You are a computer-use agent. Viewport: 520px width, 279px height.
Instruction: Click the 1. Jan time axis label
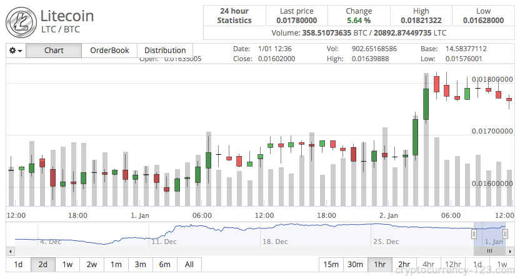coord(140,215)
